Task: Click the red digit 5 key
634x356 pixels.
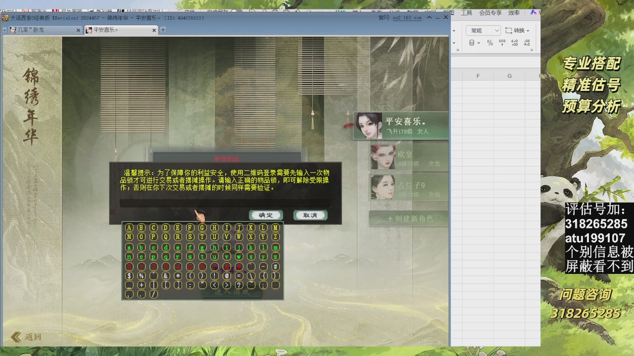Action: point(190,267)
